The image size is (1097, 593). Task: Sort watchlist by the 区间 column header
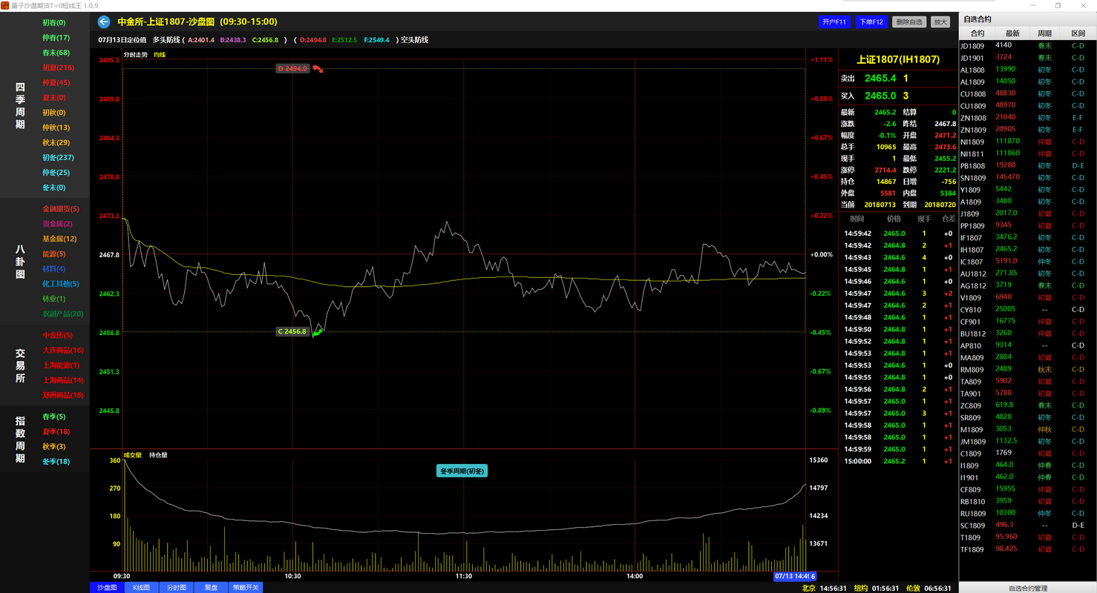[x=1078, y=33]
